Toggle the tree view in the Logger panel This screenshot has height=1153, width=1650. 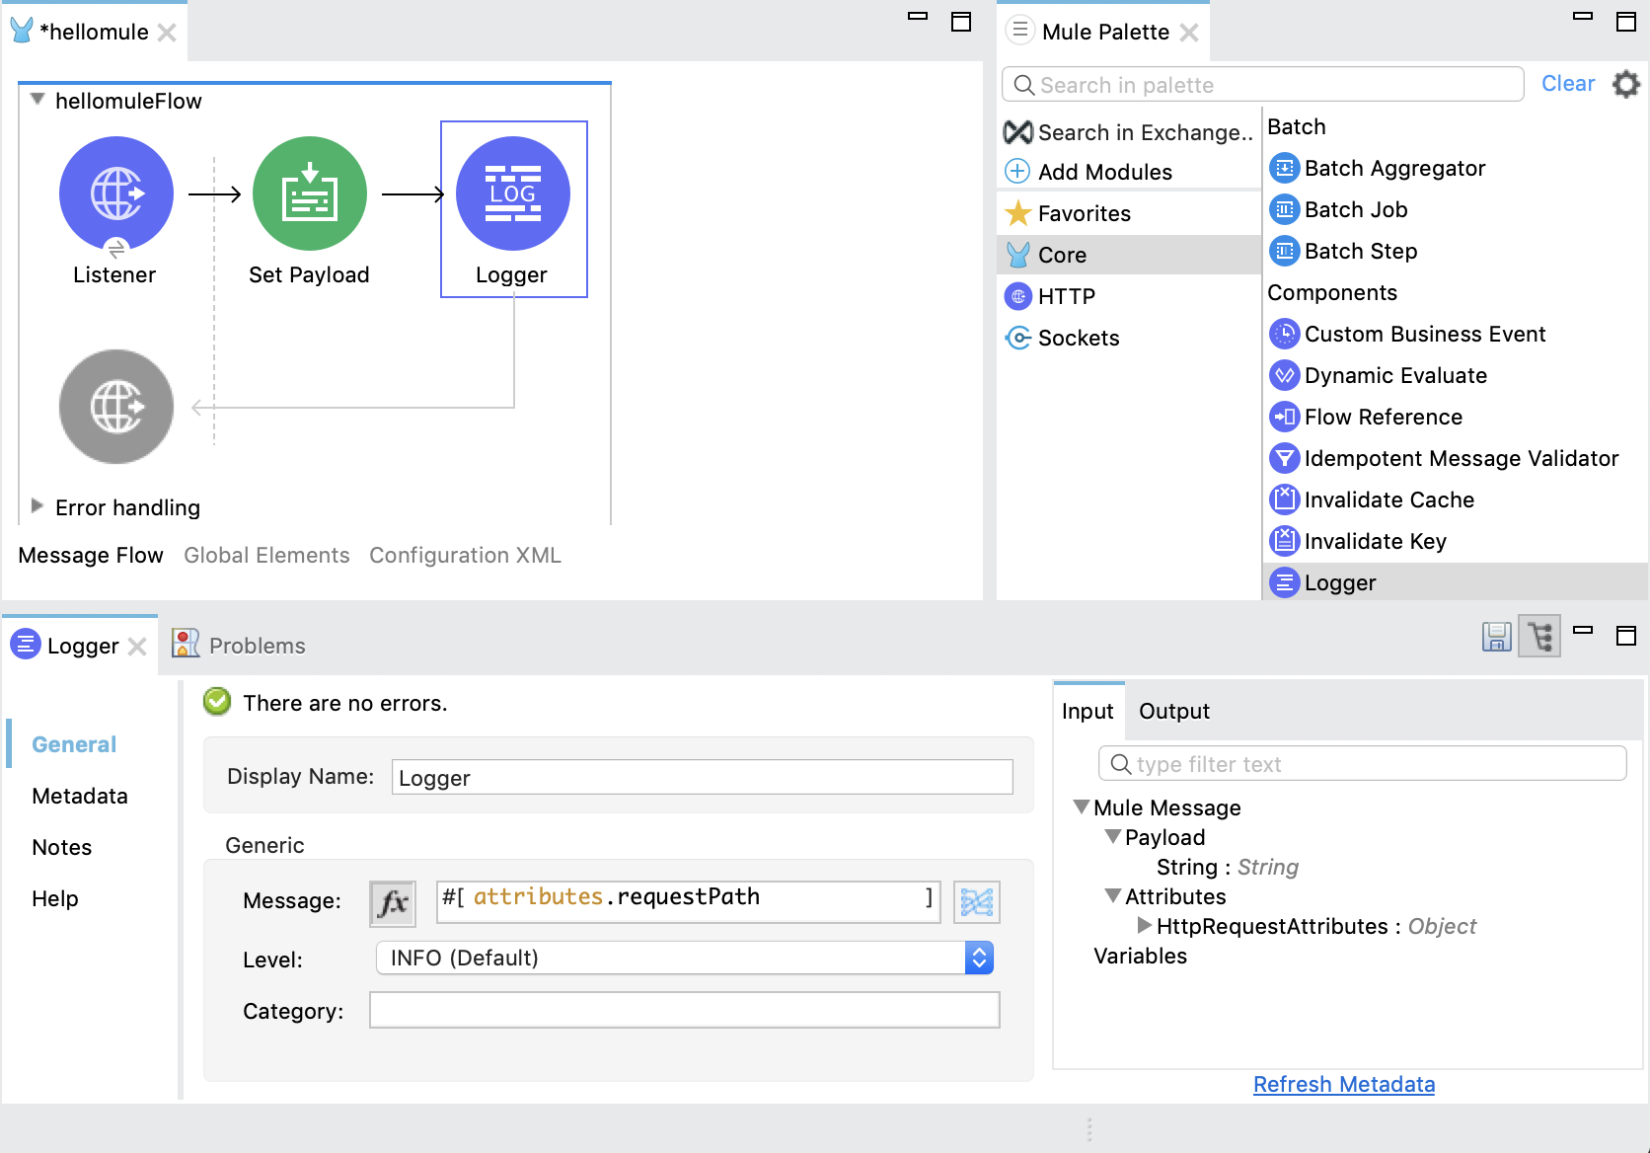point(1539,638)
